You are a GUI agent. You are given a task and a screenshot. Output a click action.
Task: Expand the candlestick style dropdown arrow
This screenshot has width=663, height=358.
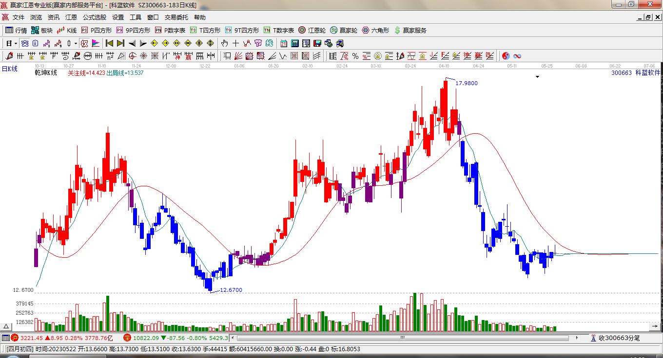click(x=76, y=43)
